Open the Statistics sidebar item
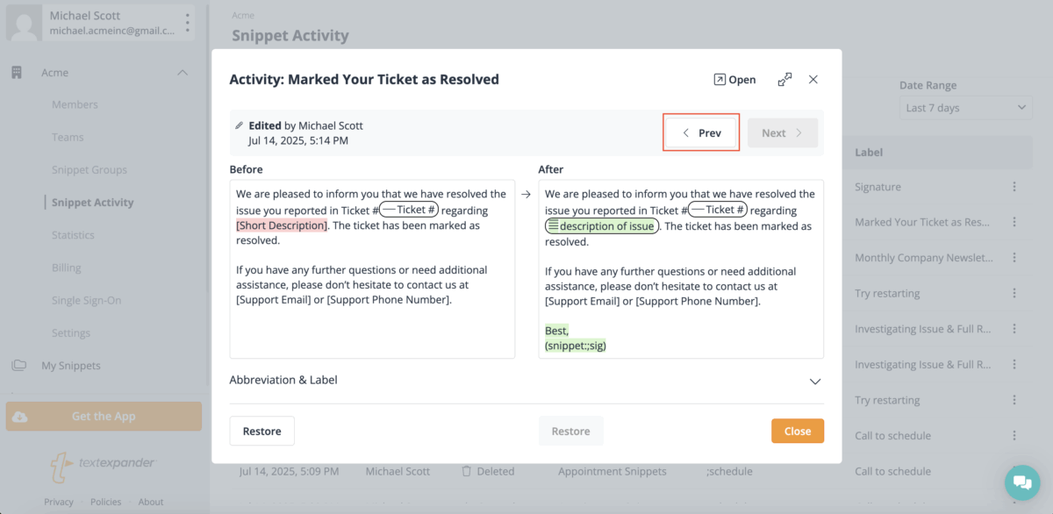Image resolution: width=1053 pixels, height=514 pixels. coord(73,235)
